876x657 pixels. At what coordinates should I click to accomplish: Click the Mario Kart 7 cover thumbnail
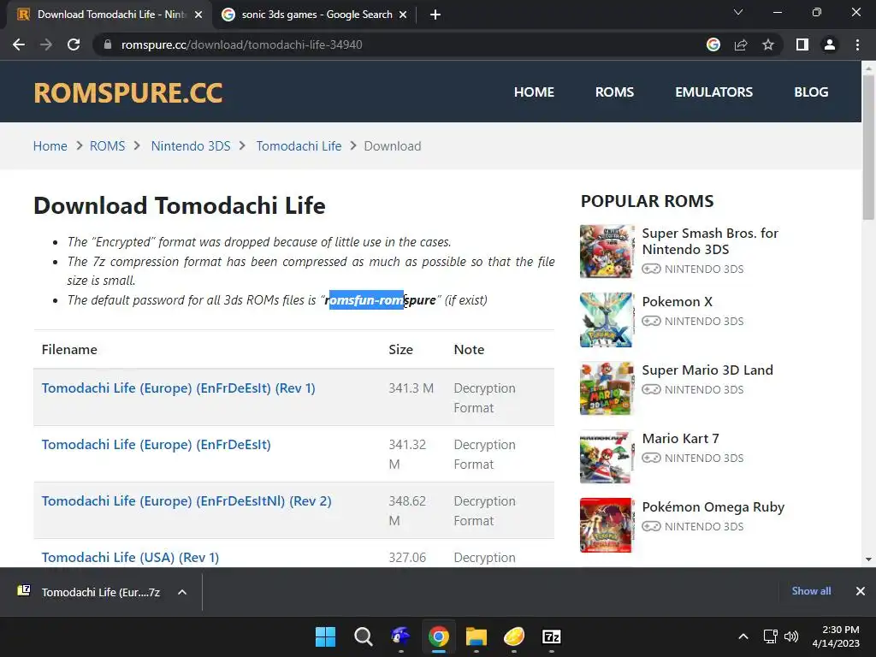pyautogui.click(x=607, y=457)
